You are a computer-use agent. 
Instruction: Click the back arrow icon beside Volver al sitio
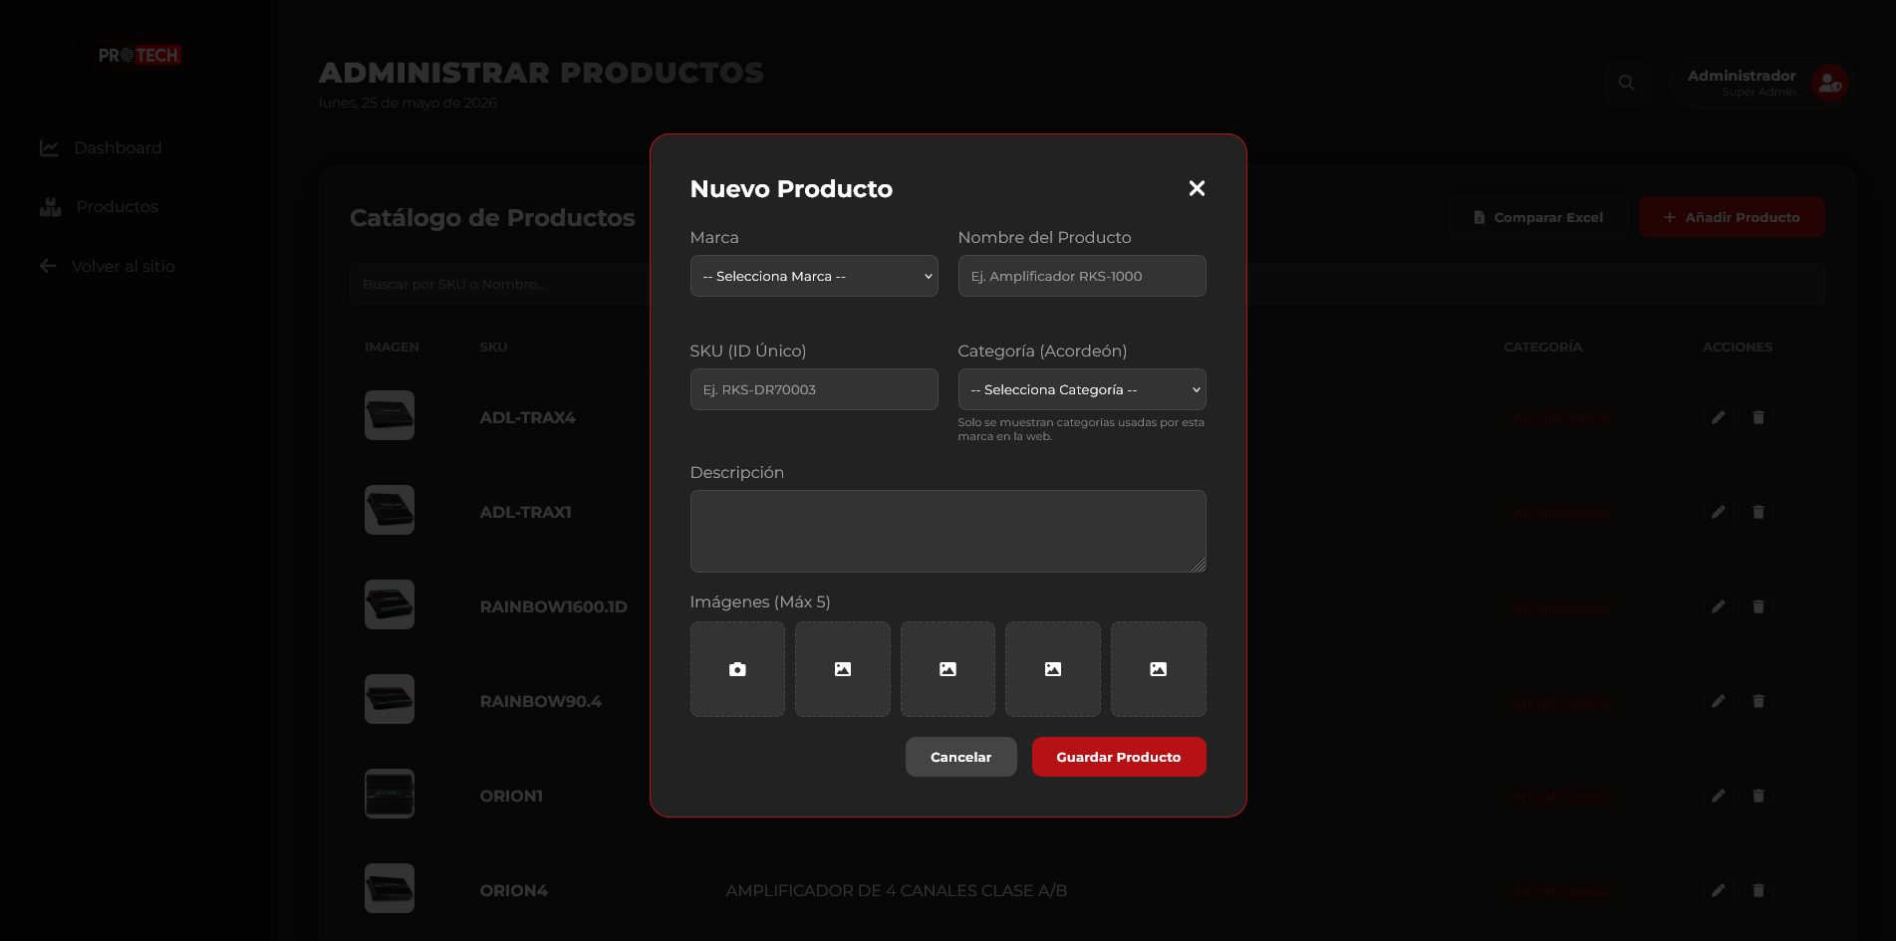click(48, 266)
